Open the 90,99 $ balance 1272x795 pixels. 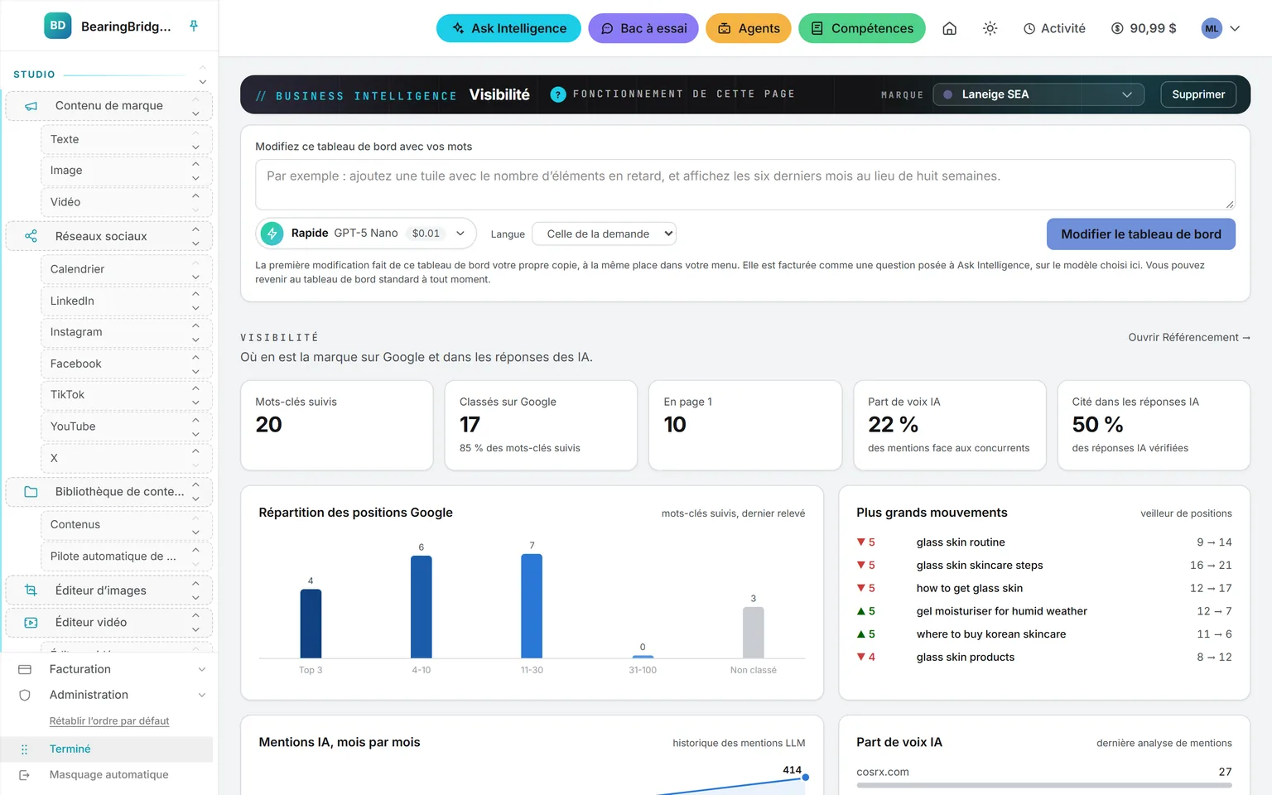point(1144,28)
